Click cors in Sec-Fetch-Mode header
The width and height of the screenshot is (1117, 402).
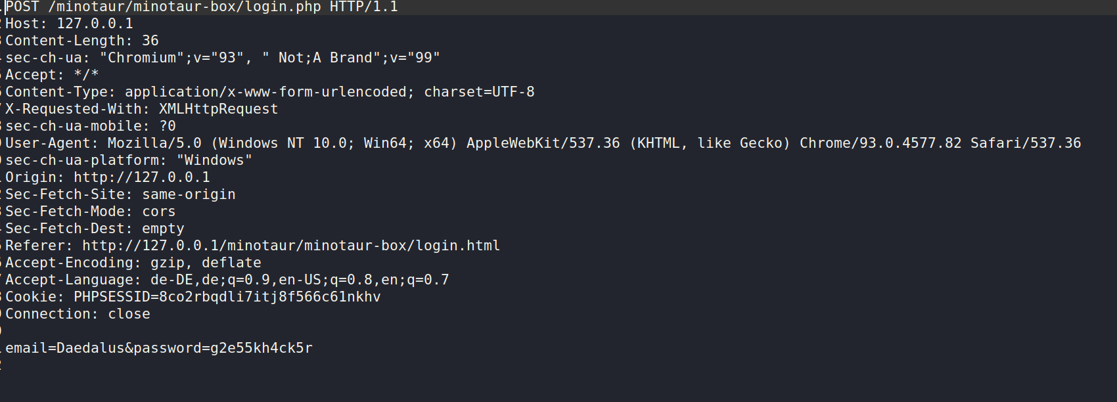click(159, 212)
